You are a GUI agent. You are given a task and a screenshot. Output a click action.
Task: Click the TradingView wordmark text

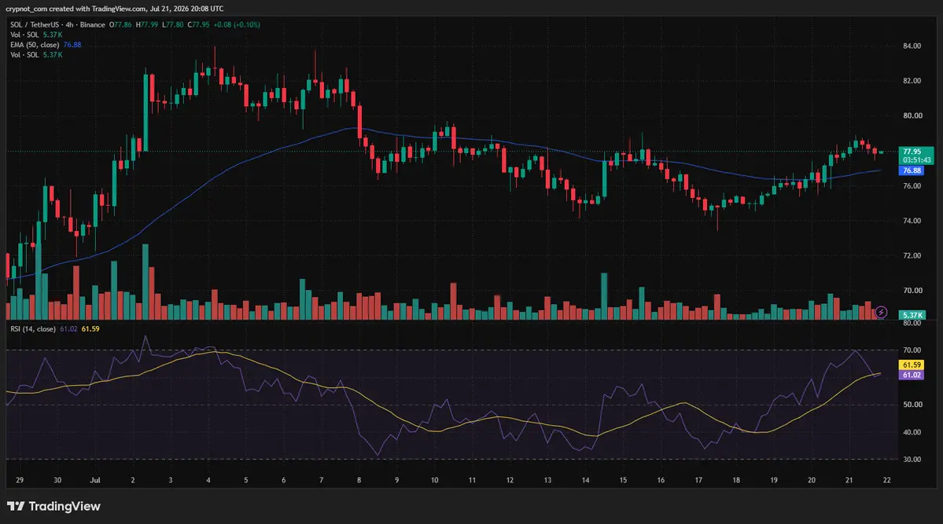tap(64, 507)
